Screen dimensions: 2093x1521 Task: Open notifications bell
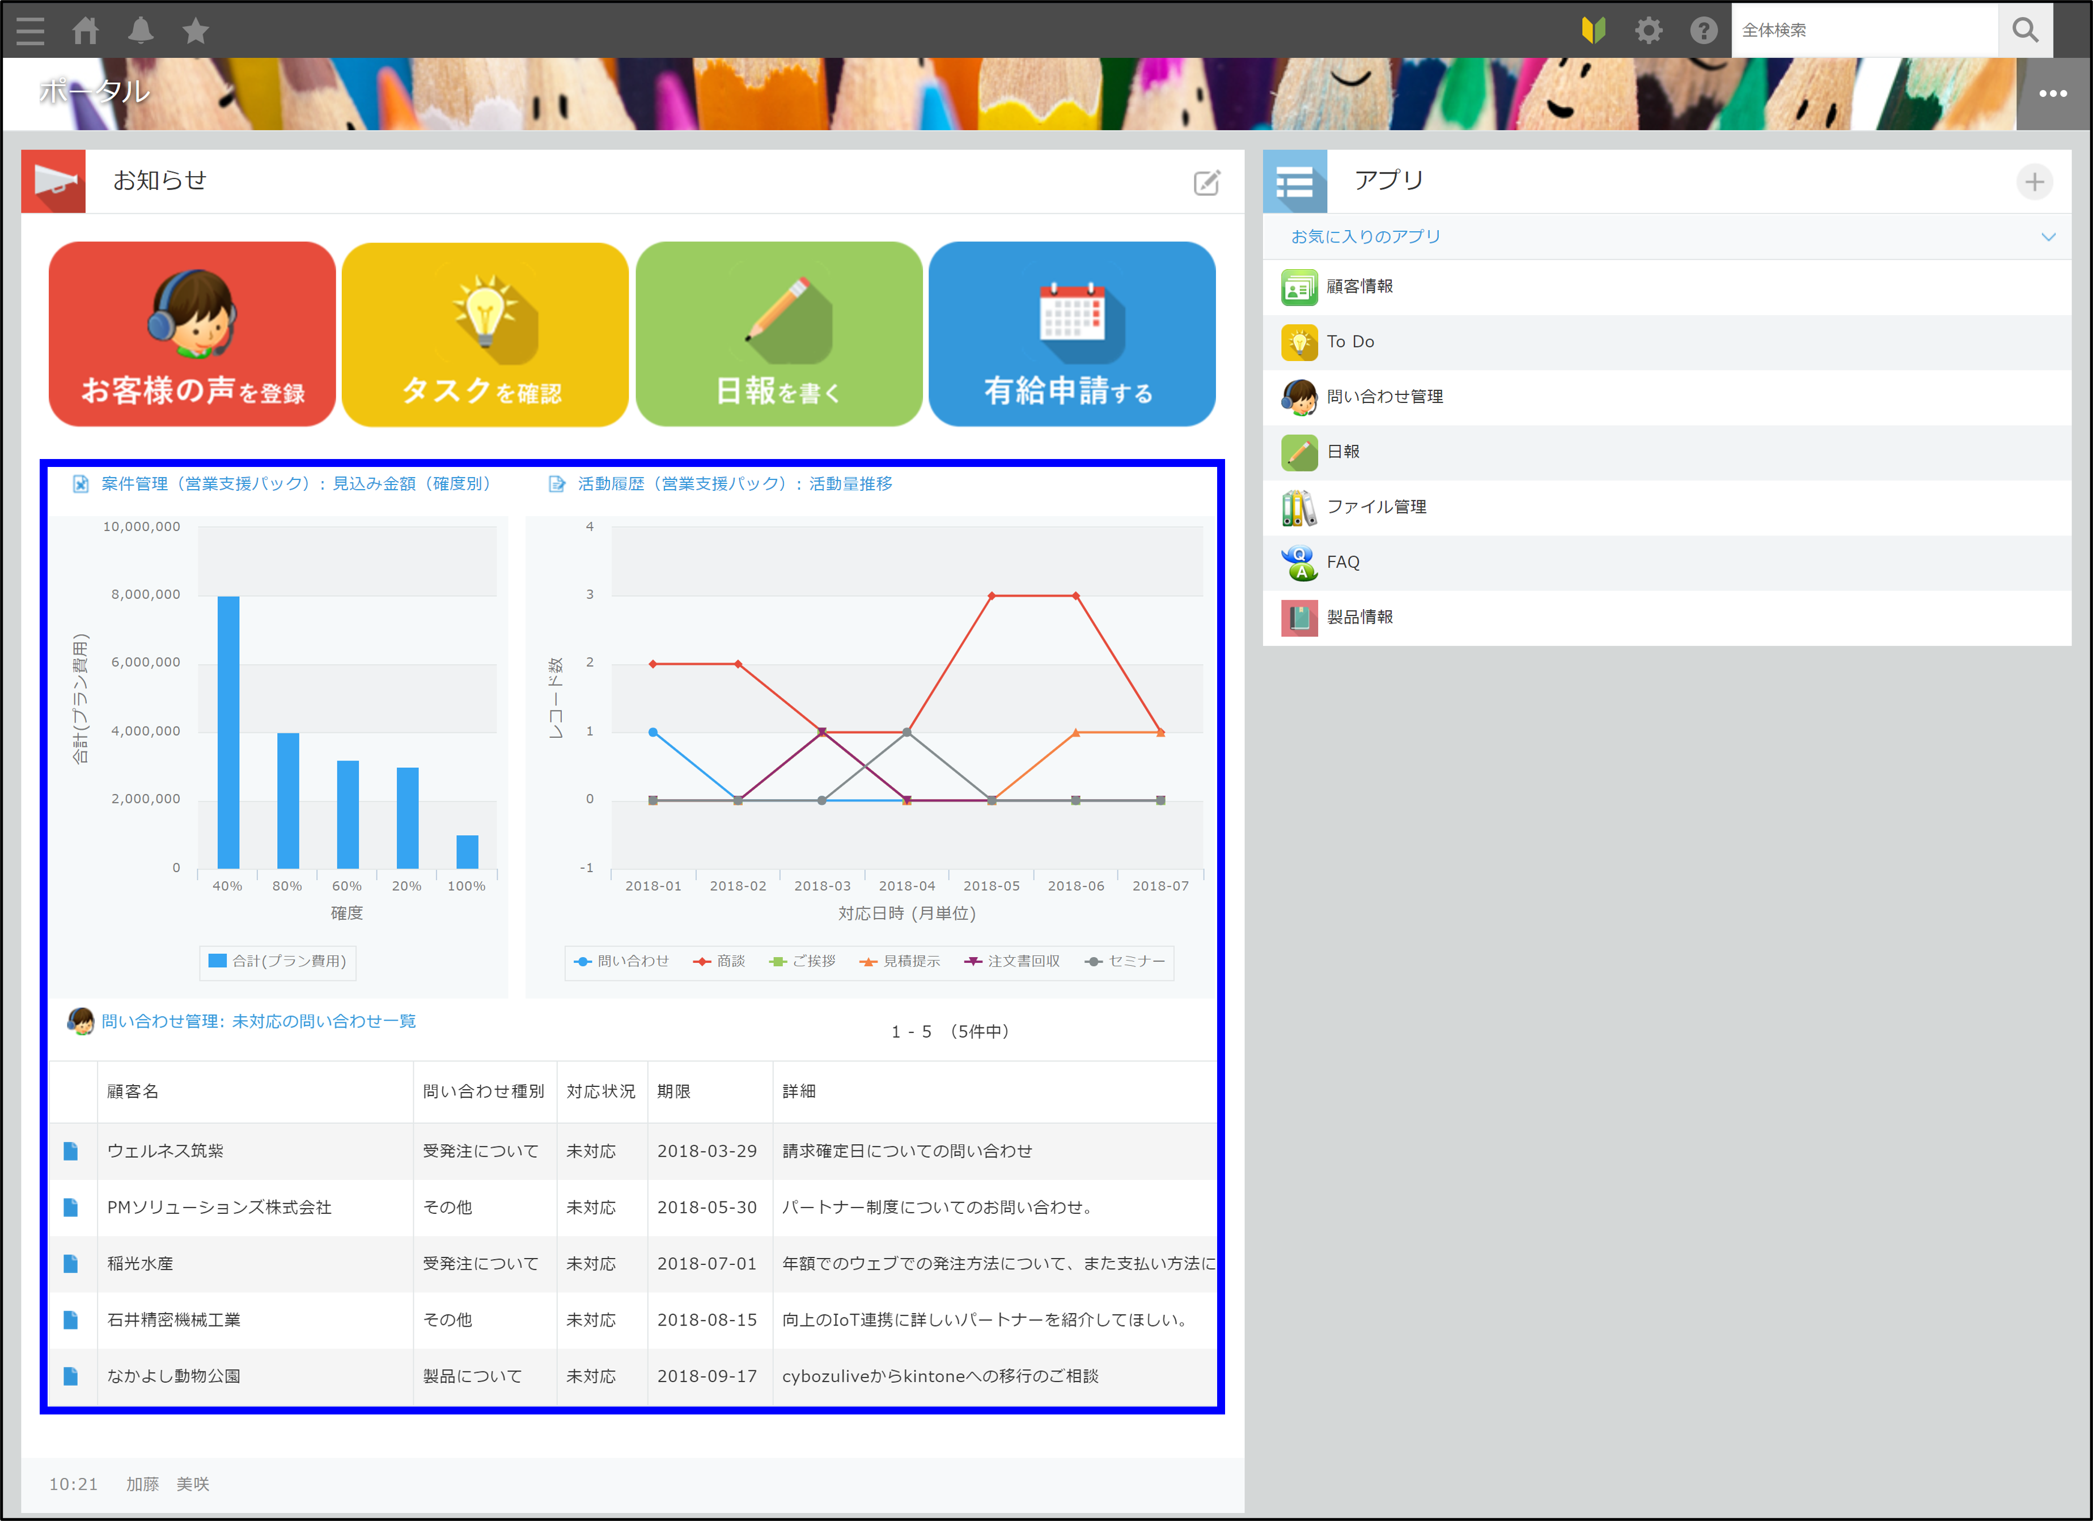coord(140,31)
